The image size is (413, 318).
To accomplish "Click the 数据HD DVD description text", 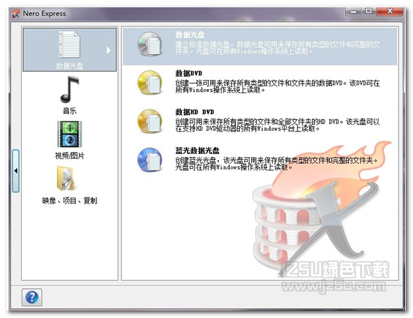I will coord(278,125).
